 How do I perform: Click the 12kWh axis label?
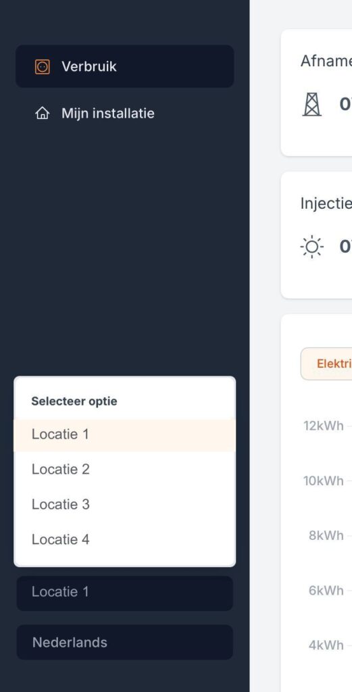(x=324, y=426)
